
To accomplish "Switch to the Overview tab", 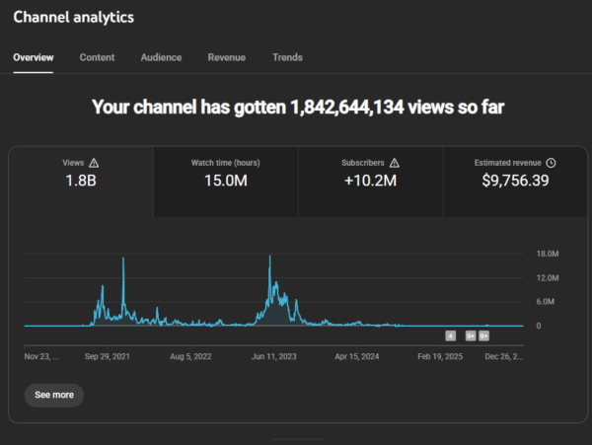I will 33,58.
